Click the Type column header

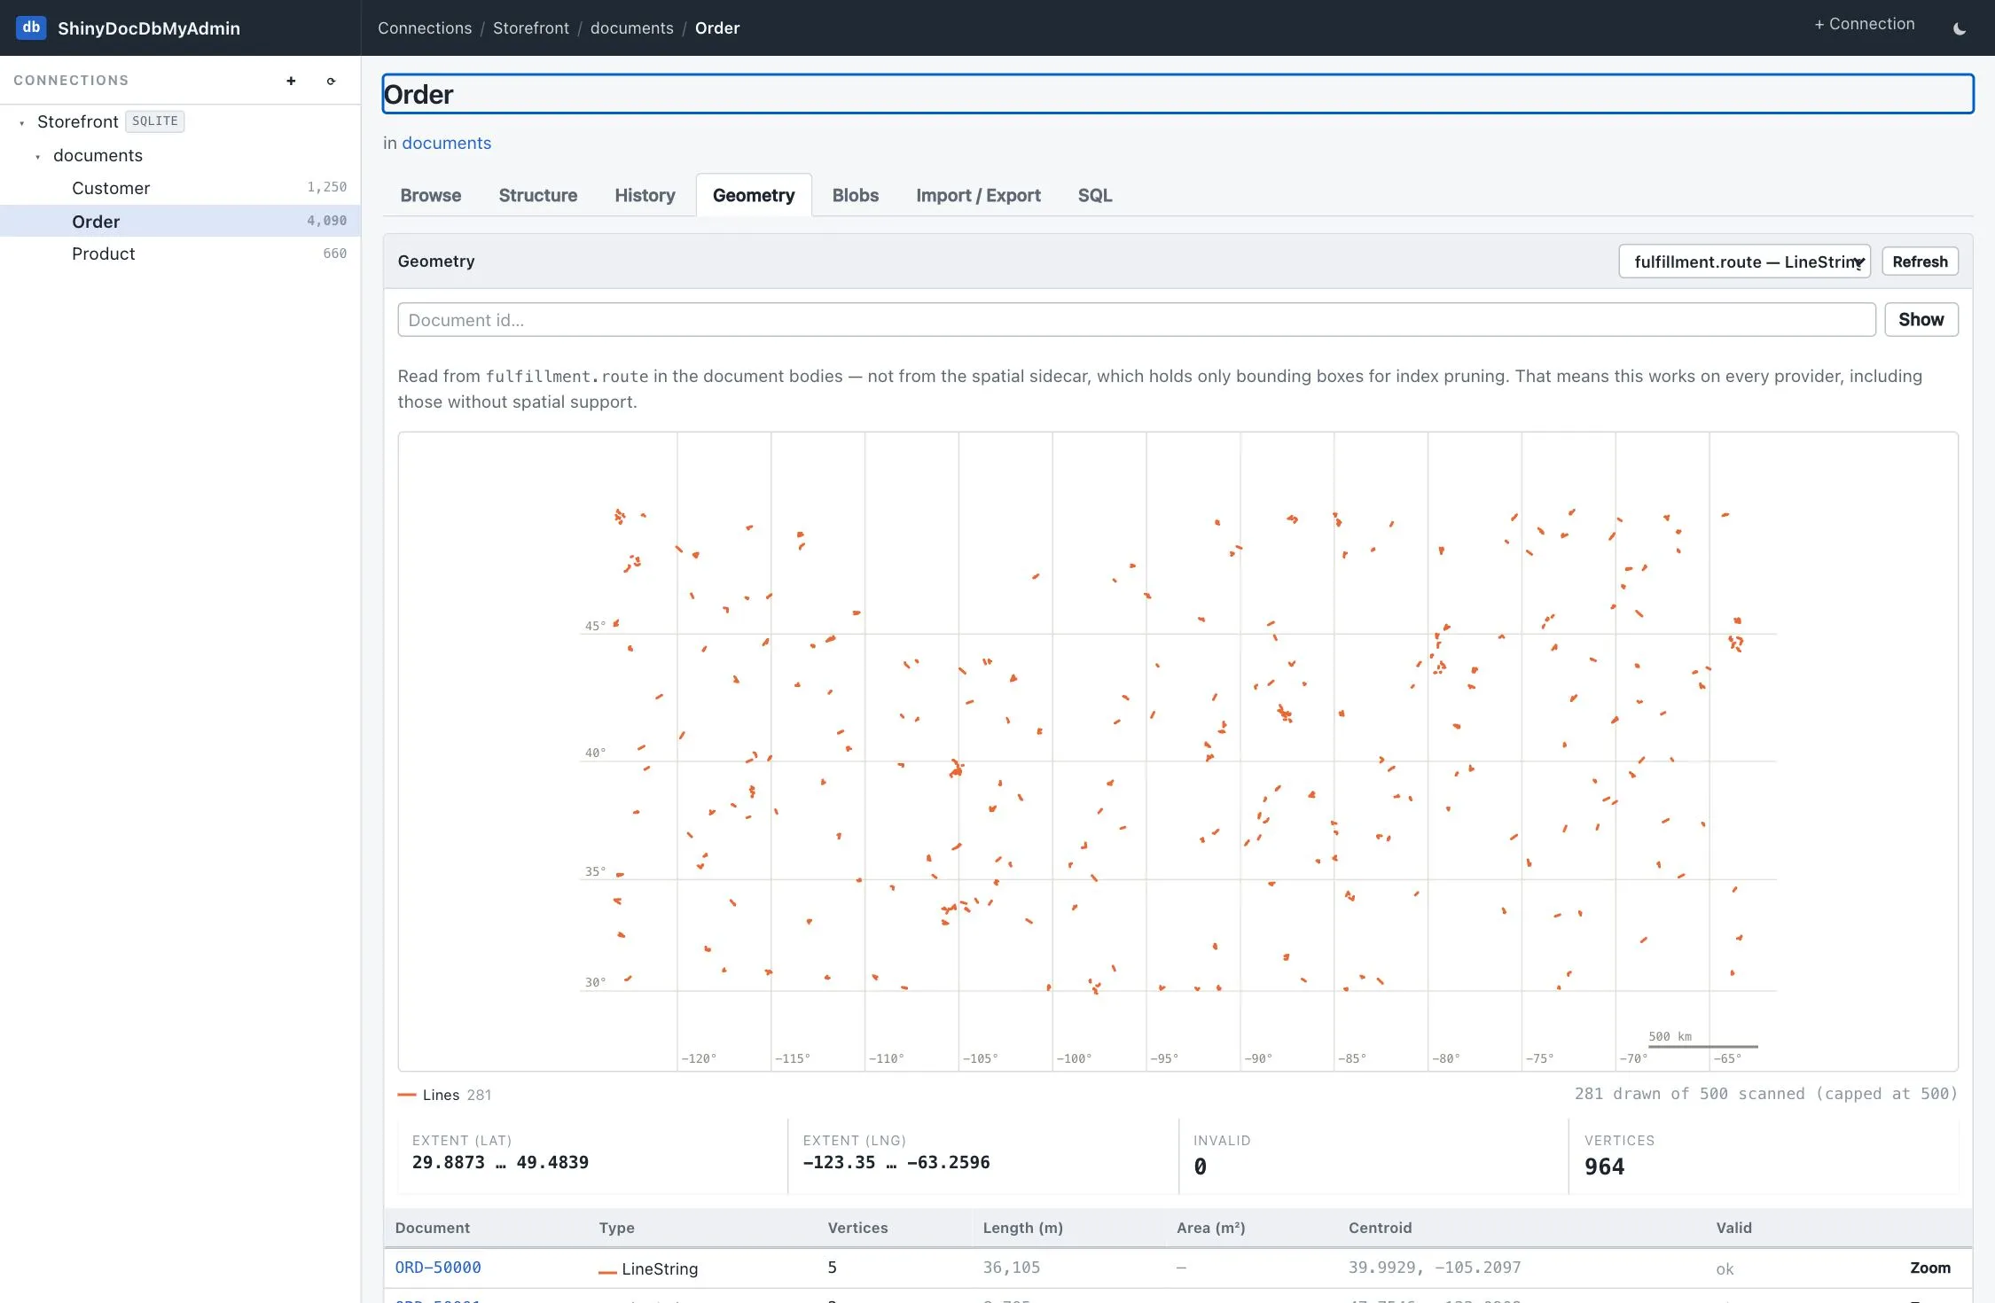pos(616,1228)
